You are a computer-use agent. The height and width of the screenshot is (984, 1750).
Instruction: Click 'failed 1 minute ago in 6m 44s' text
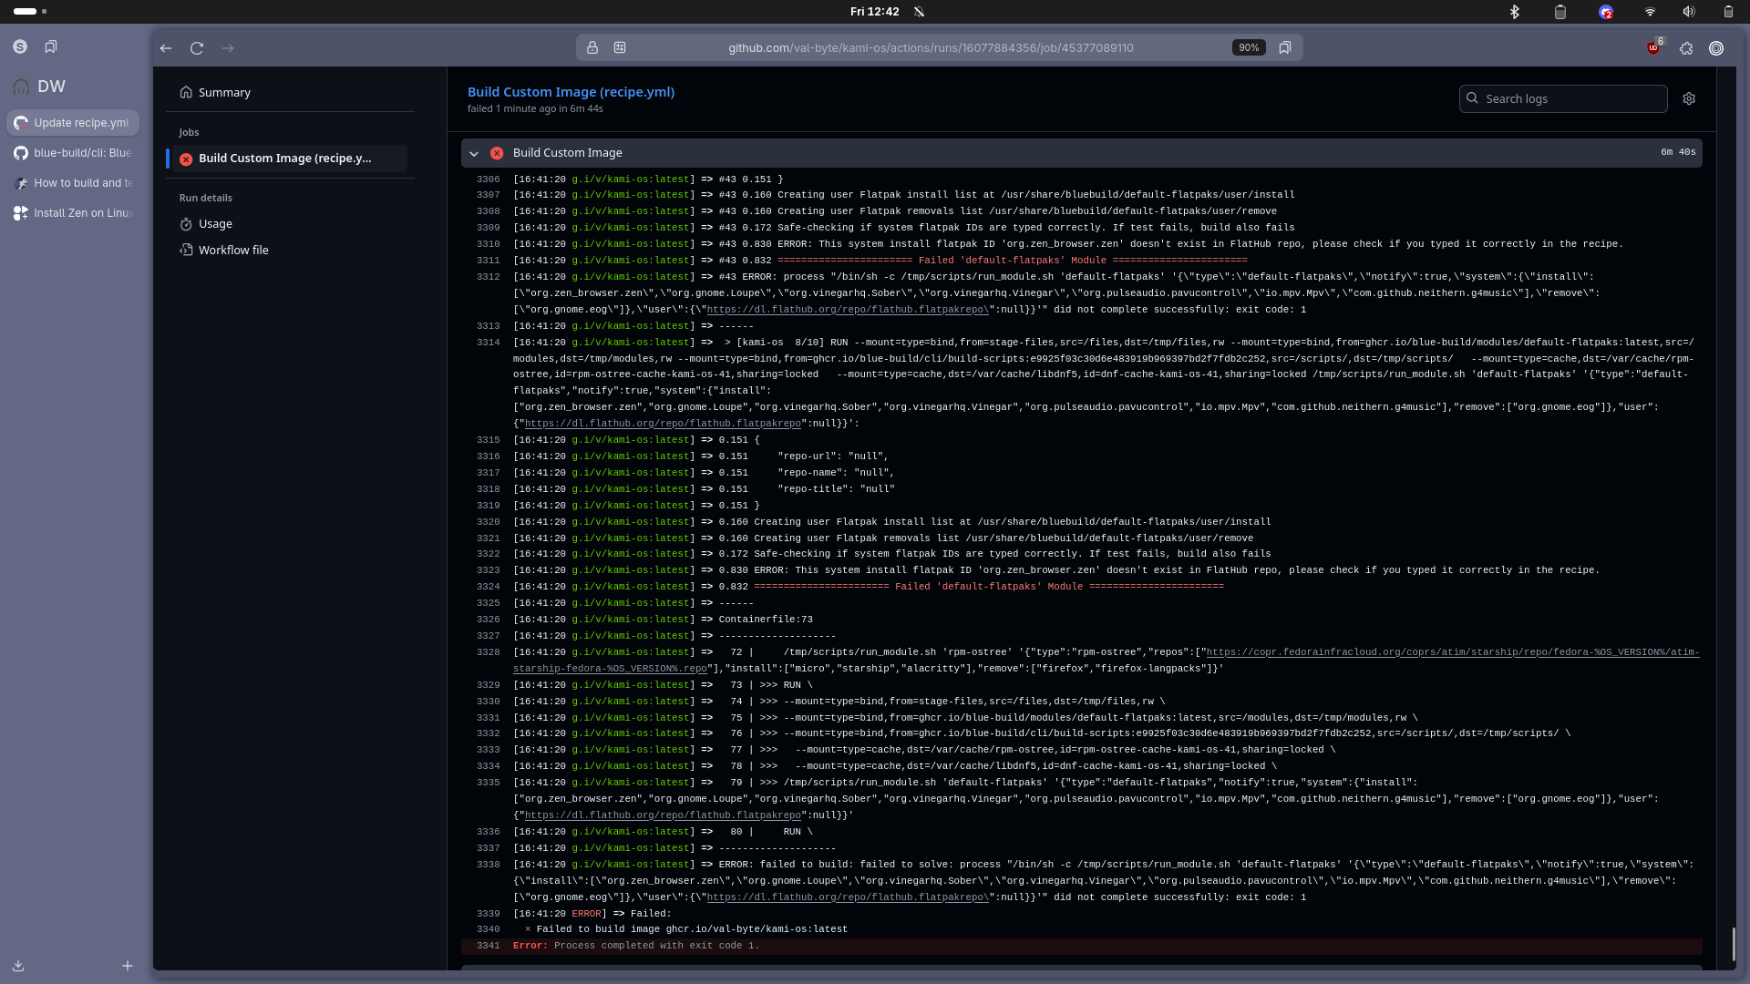[535, 108]
